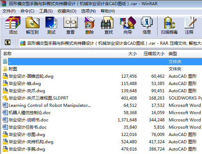Viewport: 202px width, 154px height.
Task: Click size value 1,371,648
Action: pos(127,120)
